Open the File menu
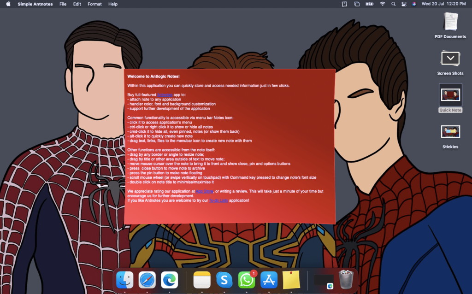Screen dimensions: 472x294 click(x=63, y=4)
